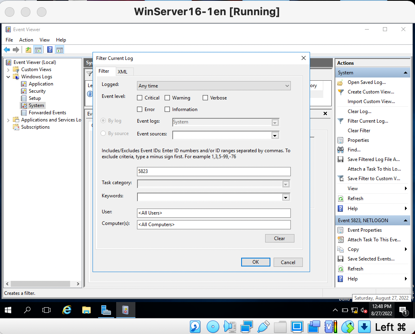Switch to the XML tab

(x=123, y=72)
